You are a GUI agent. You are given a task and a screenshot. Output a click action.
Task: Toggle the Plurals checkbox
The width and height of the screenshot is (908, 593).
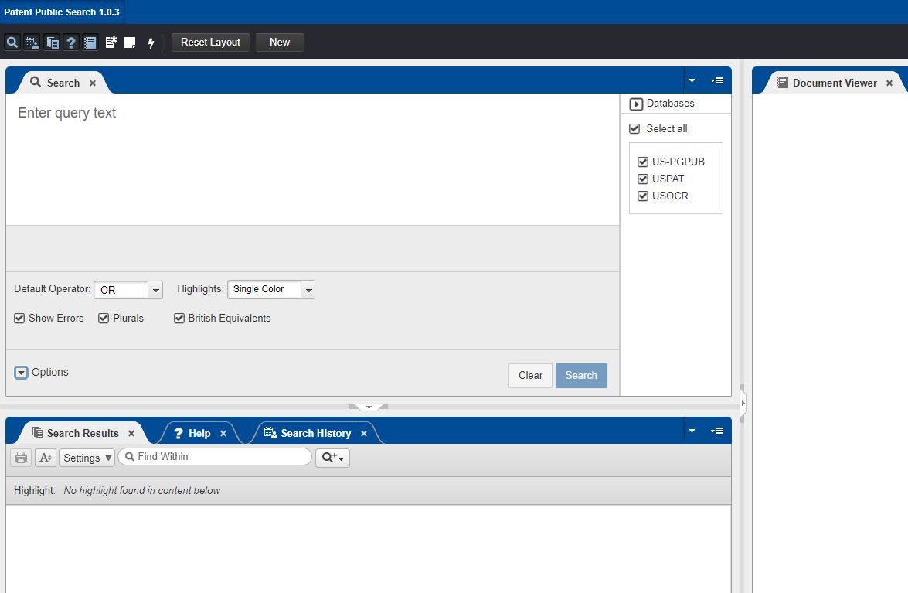(x=104, y=318)
